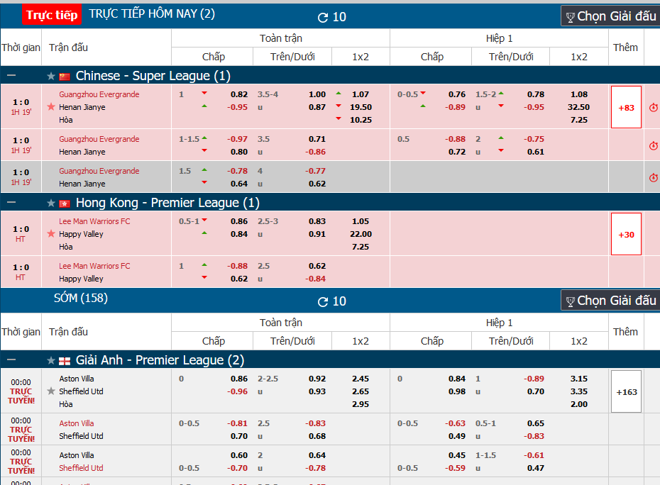Click the Hong Kong flag icon

click(65, 204)
